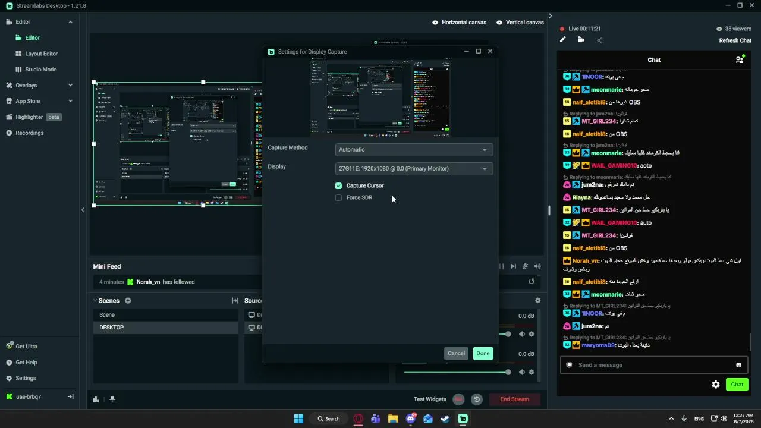Click the notifications bell icon

pyautogui.click(x=112, y=399)
